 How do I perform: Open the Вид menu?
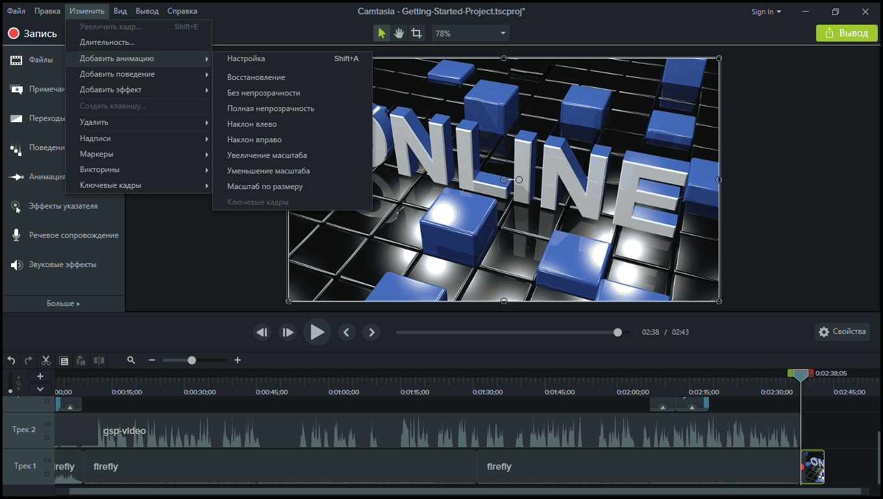120,11
